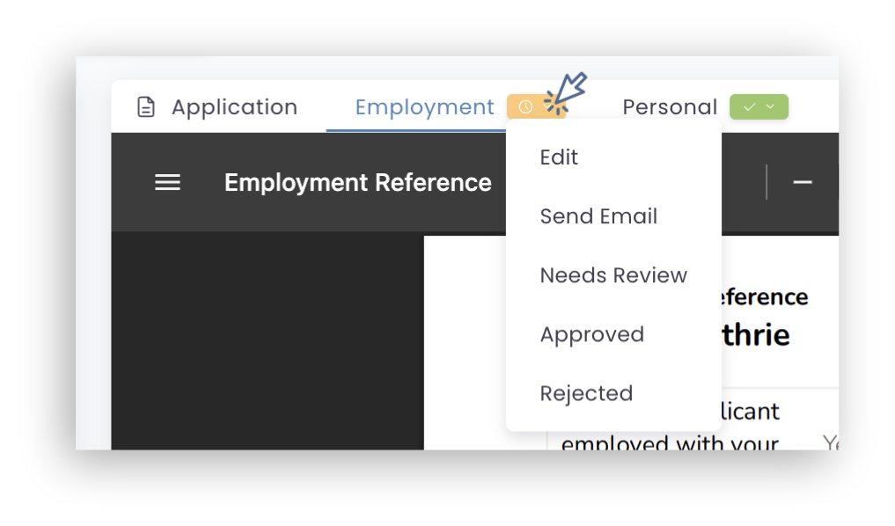
Task: Click the green approved checkmark icon
Action: point(750,106)
